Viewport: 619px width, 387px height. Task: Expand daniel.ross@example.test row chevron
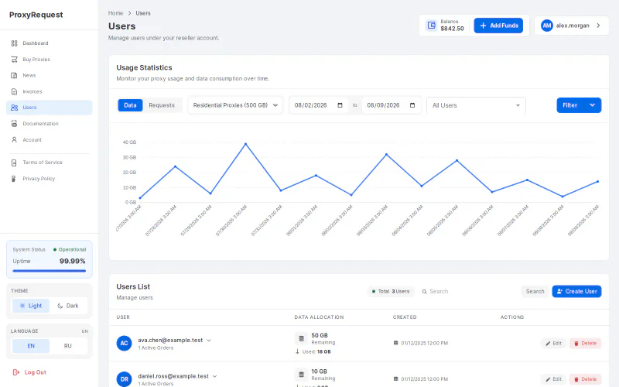[215, 376]
